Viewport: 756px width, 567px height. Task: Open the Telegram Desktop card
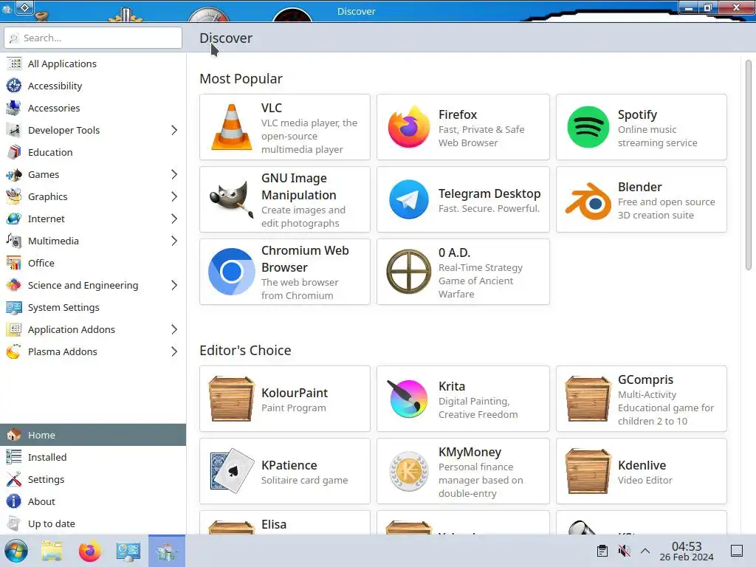(x=463, y=199)
